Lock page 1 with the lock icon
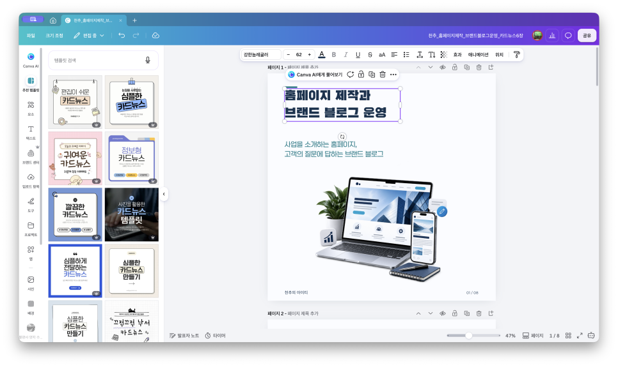Viewport: 618px width, 367px height. point(454,67)
